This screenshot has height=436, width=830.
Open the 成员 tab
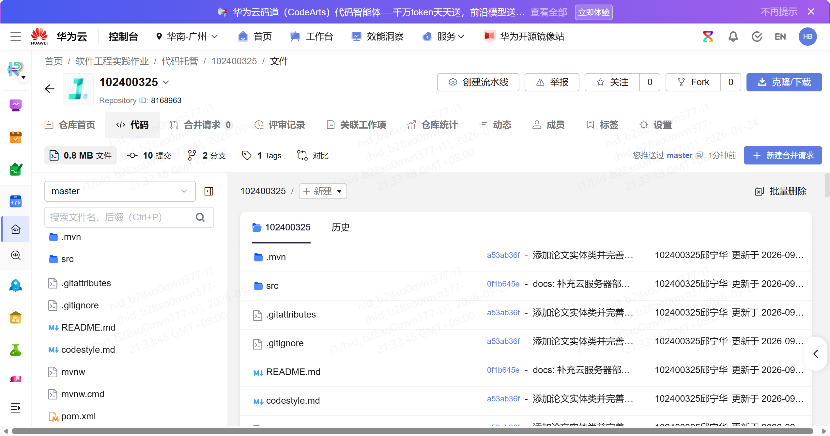tap(548, 125)
